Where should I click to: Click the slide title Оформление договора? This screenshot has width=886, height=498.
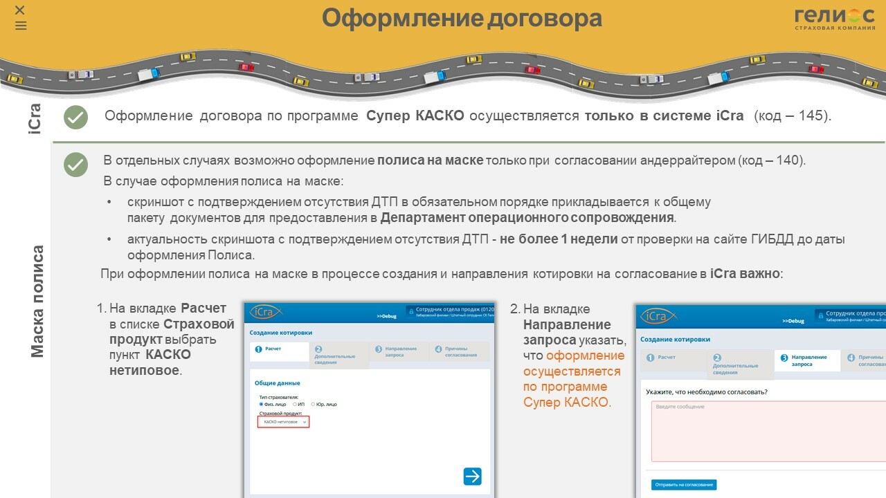(462, 18)
